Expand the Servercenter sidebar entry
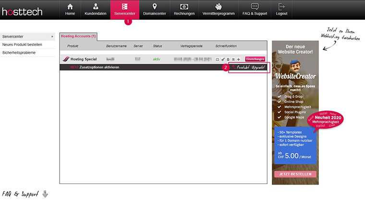365x208 pixels. point(27,36)
